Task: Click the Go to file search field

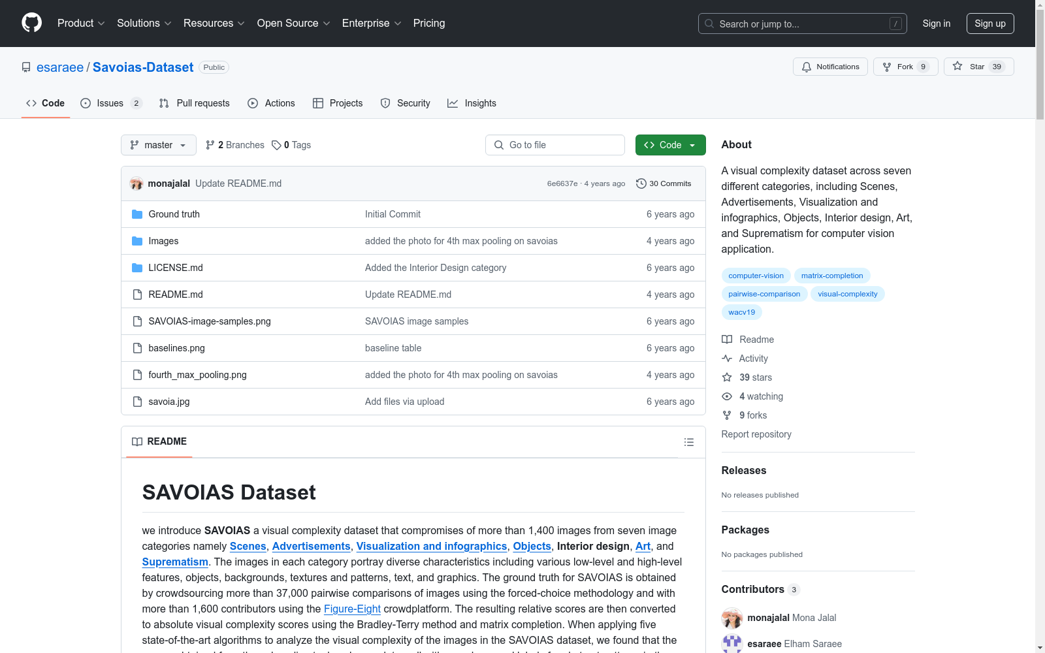Action: point(555,145)
